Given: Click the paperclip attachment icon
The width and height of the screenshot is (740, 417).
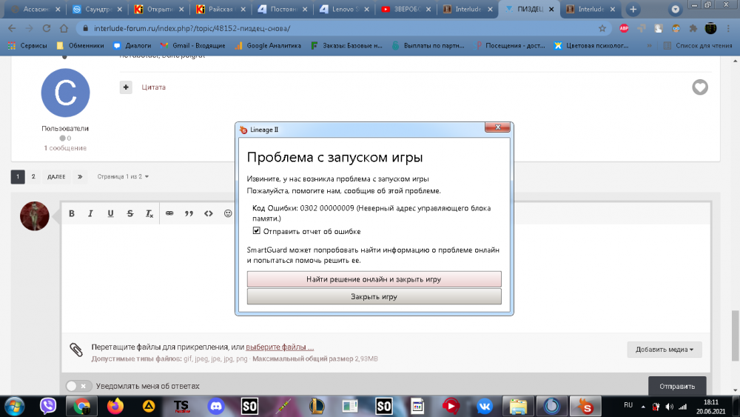Looking at the screenshot, I should tap(76, 350).
